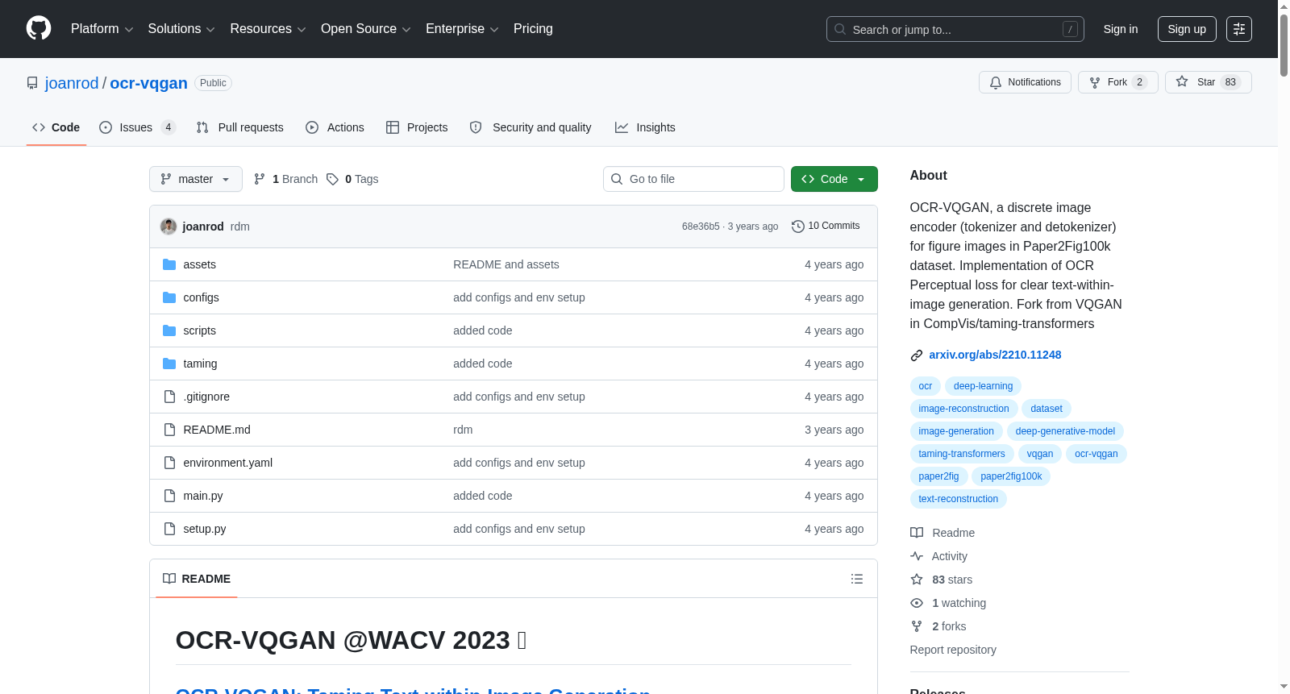
Task: Click the star icon beside 83 stars
Action: (x=917, y=580)
